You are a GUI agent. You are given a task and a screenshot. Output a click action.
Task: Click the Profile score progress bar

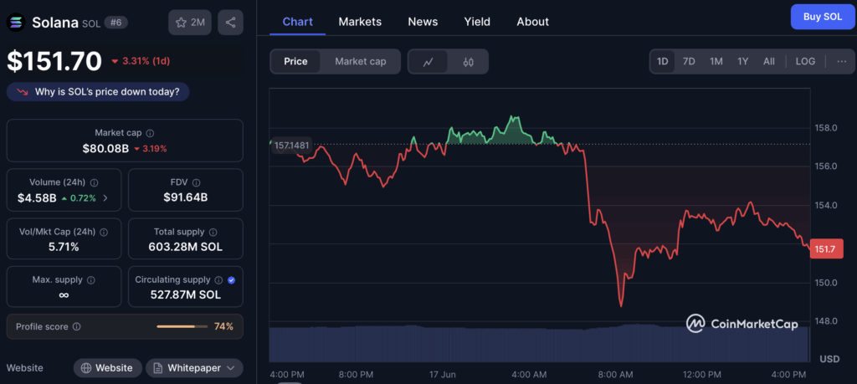pyautogui.click(x=182, y=326)
